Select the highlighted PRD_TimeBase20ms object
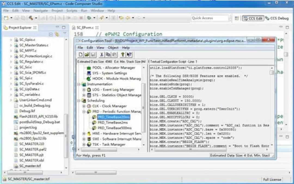 coord(114,117)
